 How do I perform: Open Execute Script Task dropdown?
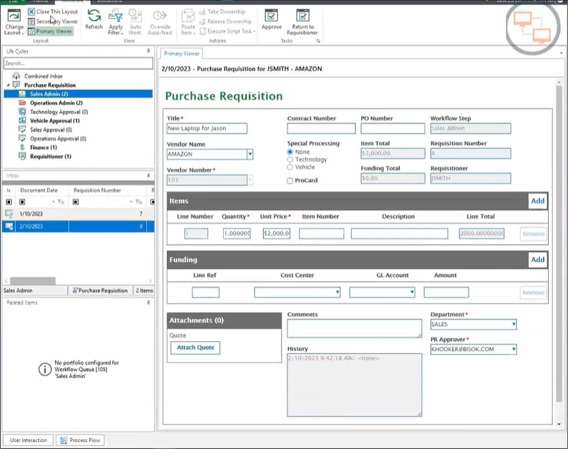(228, 31)
